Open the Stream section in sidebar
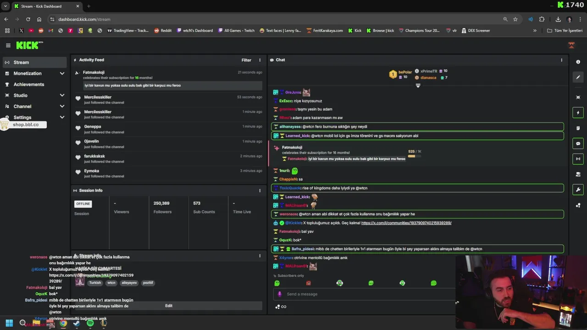The image size is (587, 330). point(35,62)
